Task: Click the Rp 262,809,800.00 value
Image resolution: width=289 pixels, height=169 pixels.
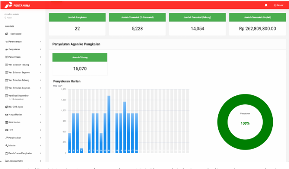Action: (258, 29)
